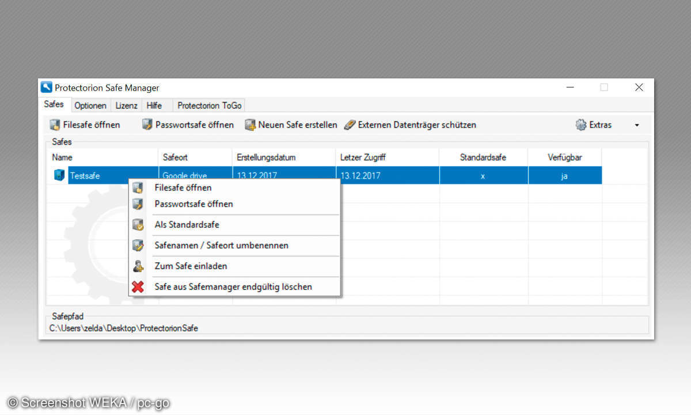The height and width of the screenshot is (415, 691).
Task: Sort by the Safeort column header
Action: click(x=195, y=157)
